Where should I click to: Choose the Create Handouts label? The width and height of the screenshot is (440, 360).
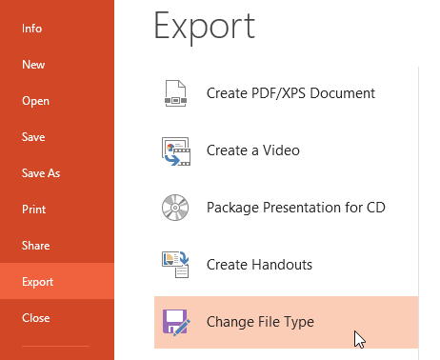tap(259, 265)
